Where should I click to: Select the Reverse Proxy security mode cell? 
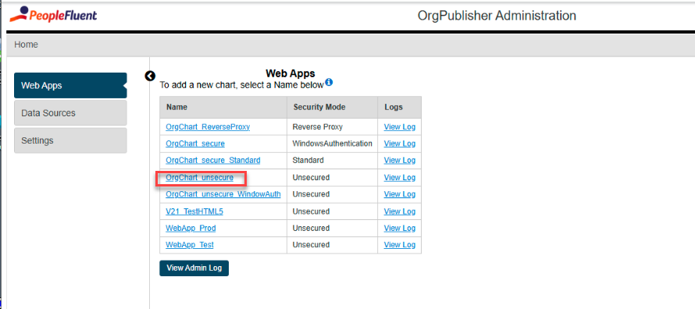point(333,127)
